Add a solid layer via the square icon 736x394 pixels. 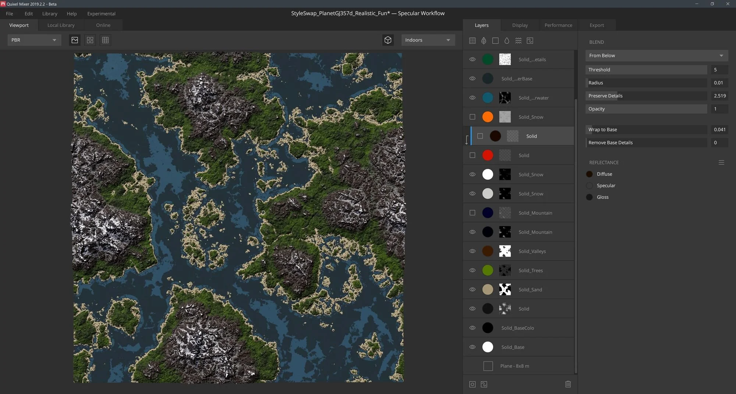(495, 41)
